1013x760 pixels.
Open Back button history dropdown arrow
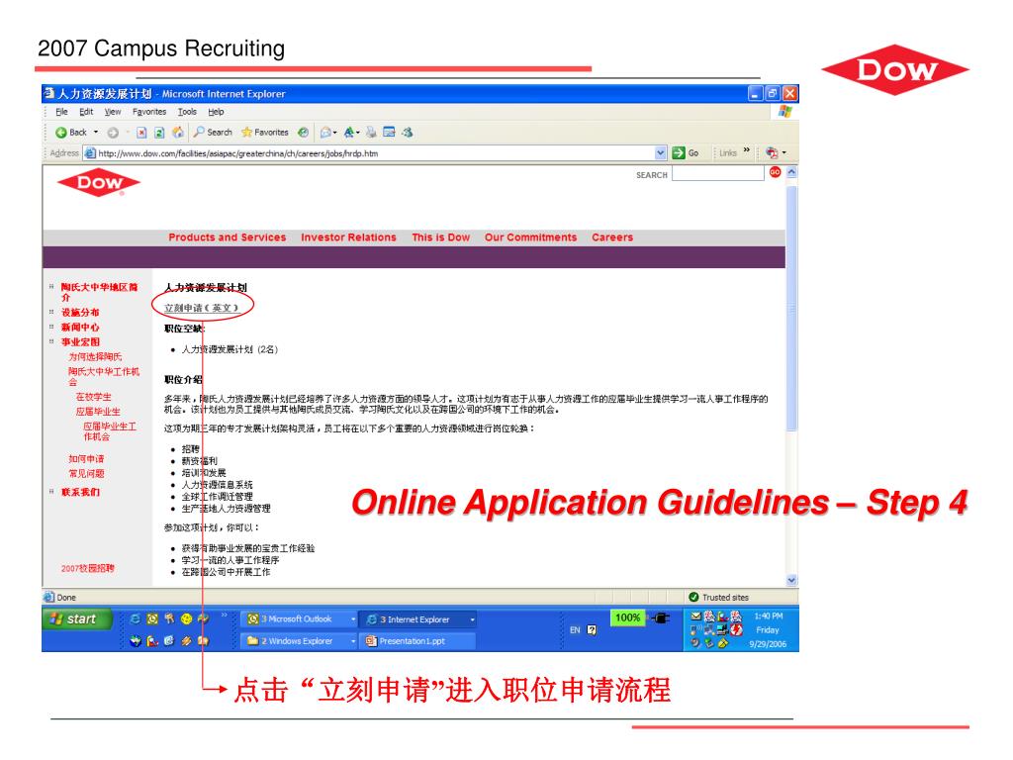point(96,133)
